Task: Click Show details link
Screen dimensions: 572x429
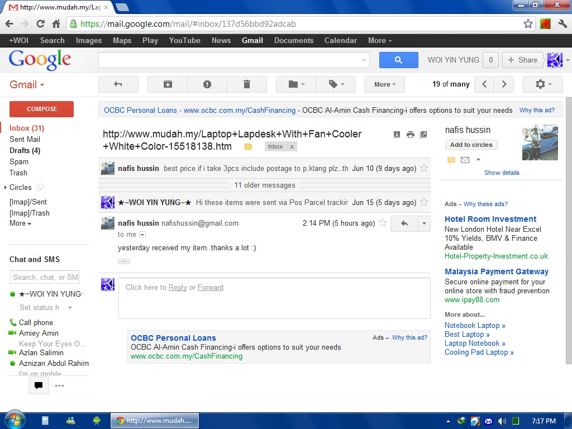Action: pos(502,173)
